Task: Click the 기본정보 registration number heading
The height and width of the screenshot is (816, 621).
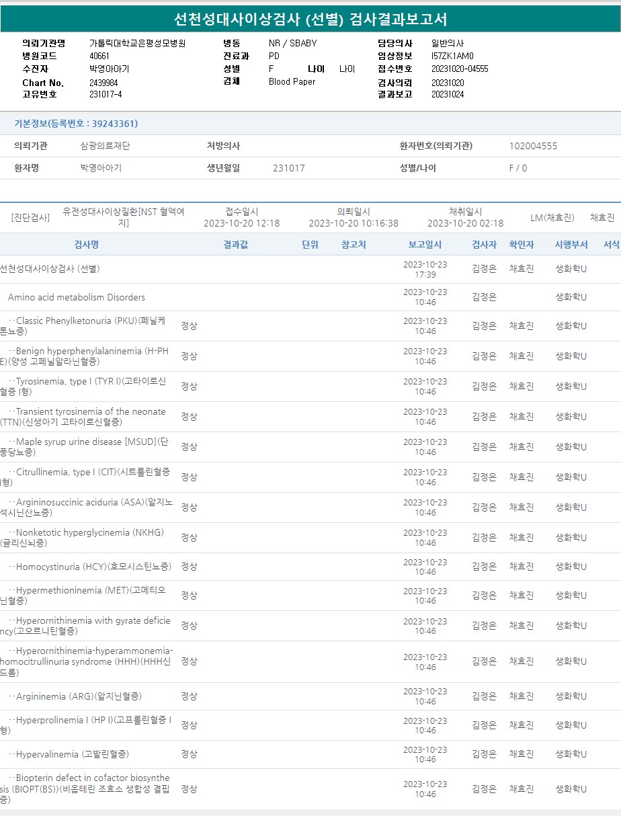Action: pyautogui.click(x=76, y=124)
